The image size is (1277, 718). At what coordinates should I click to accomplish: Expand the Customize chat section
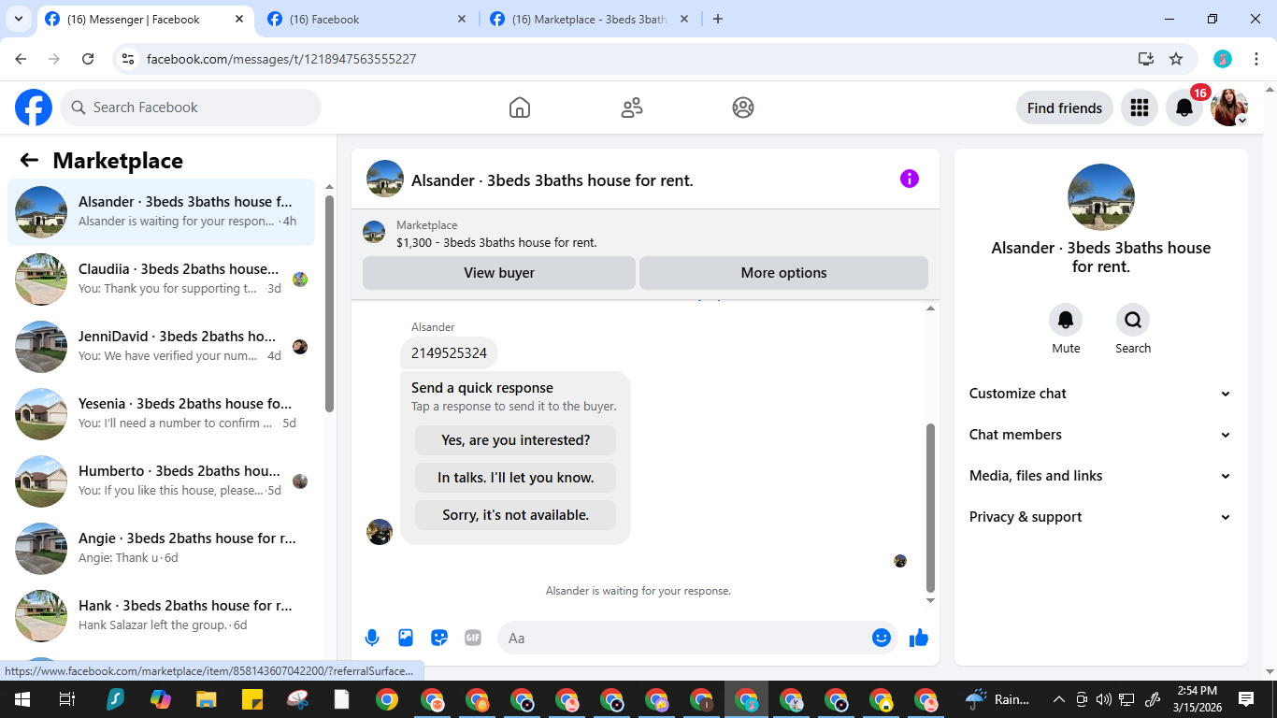tap(1100, 394)
